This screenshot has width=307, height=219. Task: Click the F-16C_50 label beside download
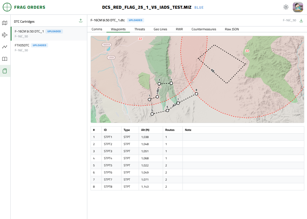[x=289, y=20]
